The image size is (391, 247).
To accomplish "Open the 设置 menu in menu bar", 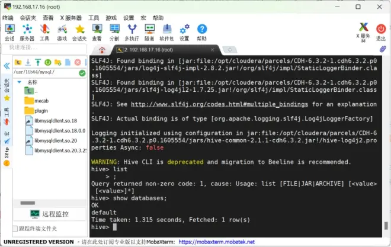I will pyautogui.click(x=129, y=18).
